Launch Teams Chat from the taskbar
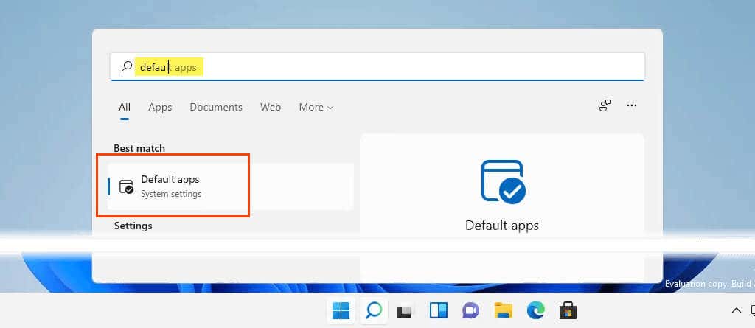The width and height of the screenshot is (755, 328). pyautogui.click(x=470, y=311)
